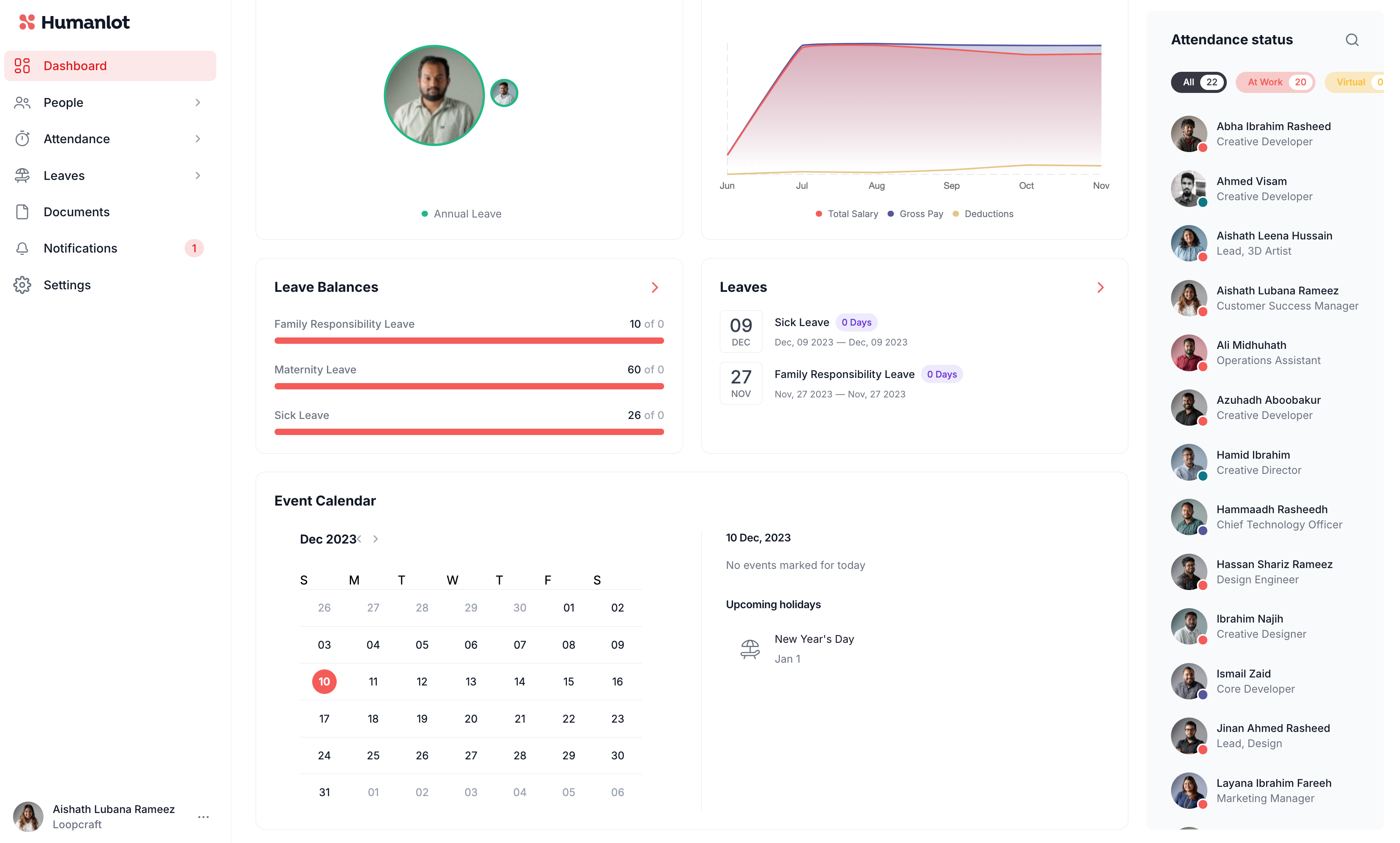Filter attendance by At Work tab
The height and width of the screenshot is (843, 1400).
coord(1275,82)
